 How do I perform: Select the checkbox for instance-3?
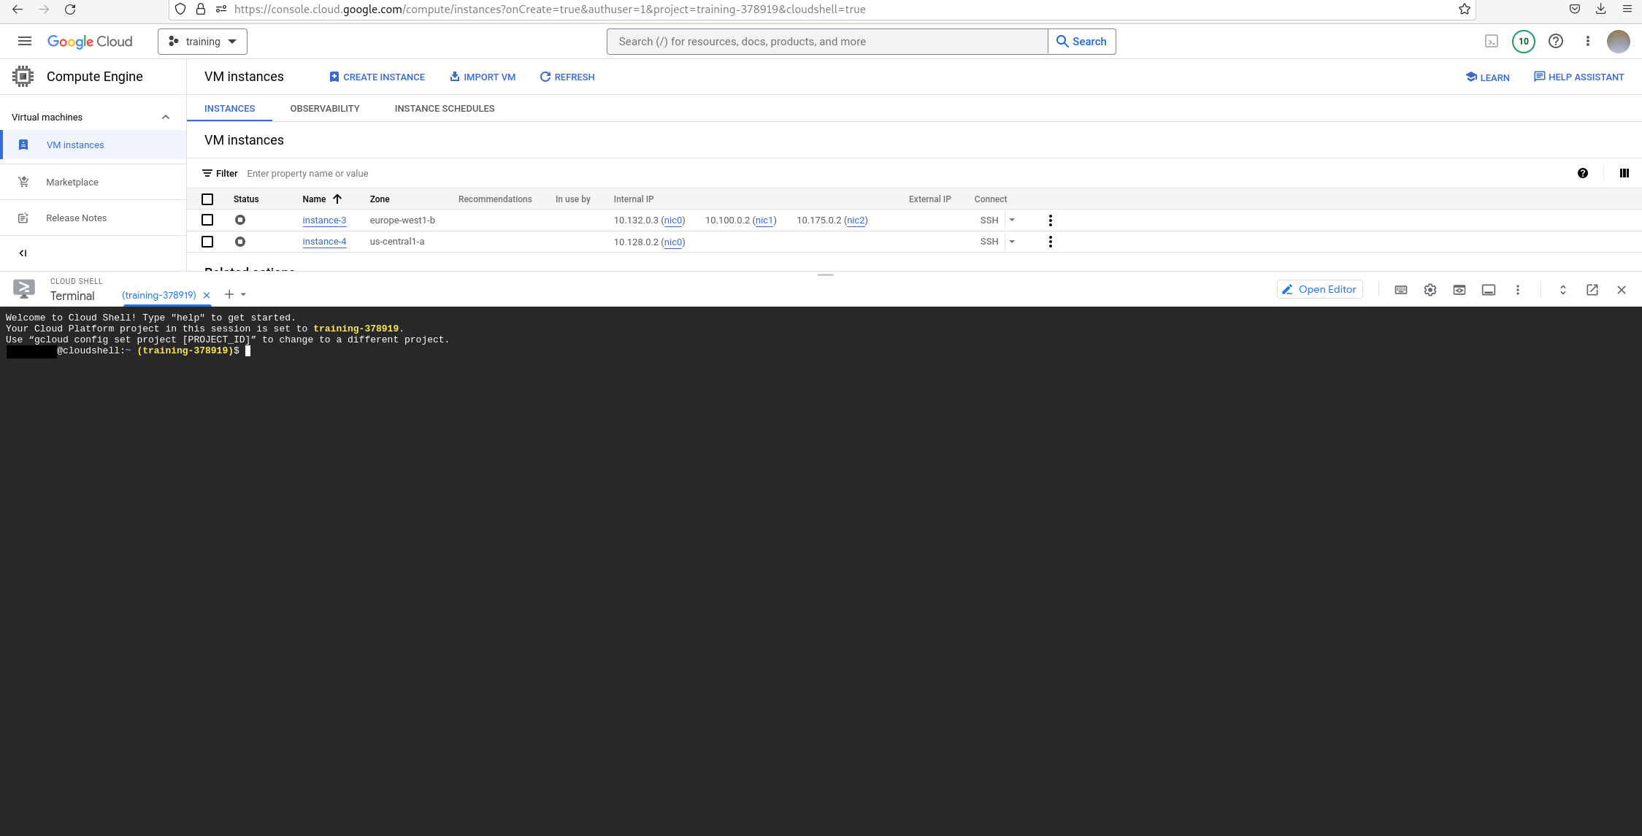pos(207,220)
